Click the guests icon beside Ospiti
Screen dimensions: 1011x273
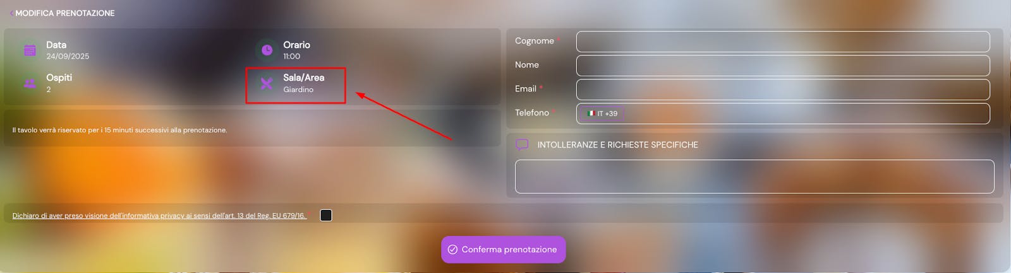pyautogui.click(x=30, y=83)
